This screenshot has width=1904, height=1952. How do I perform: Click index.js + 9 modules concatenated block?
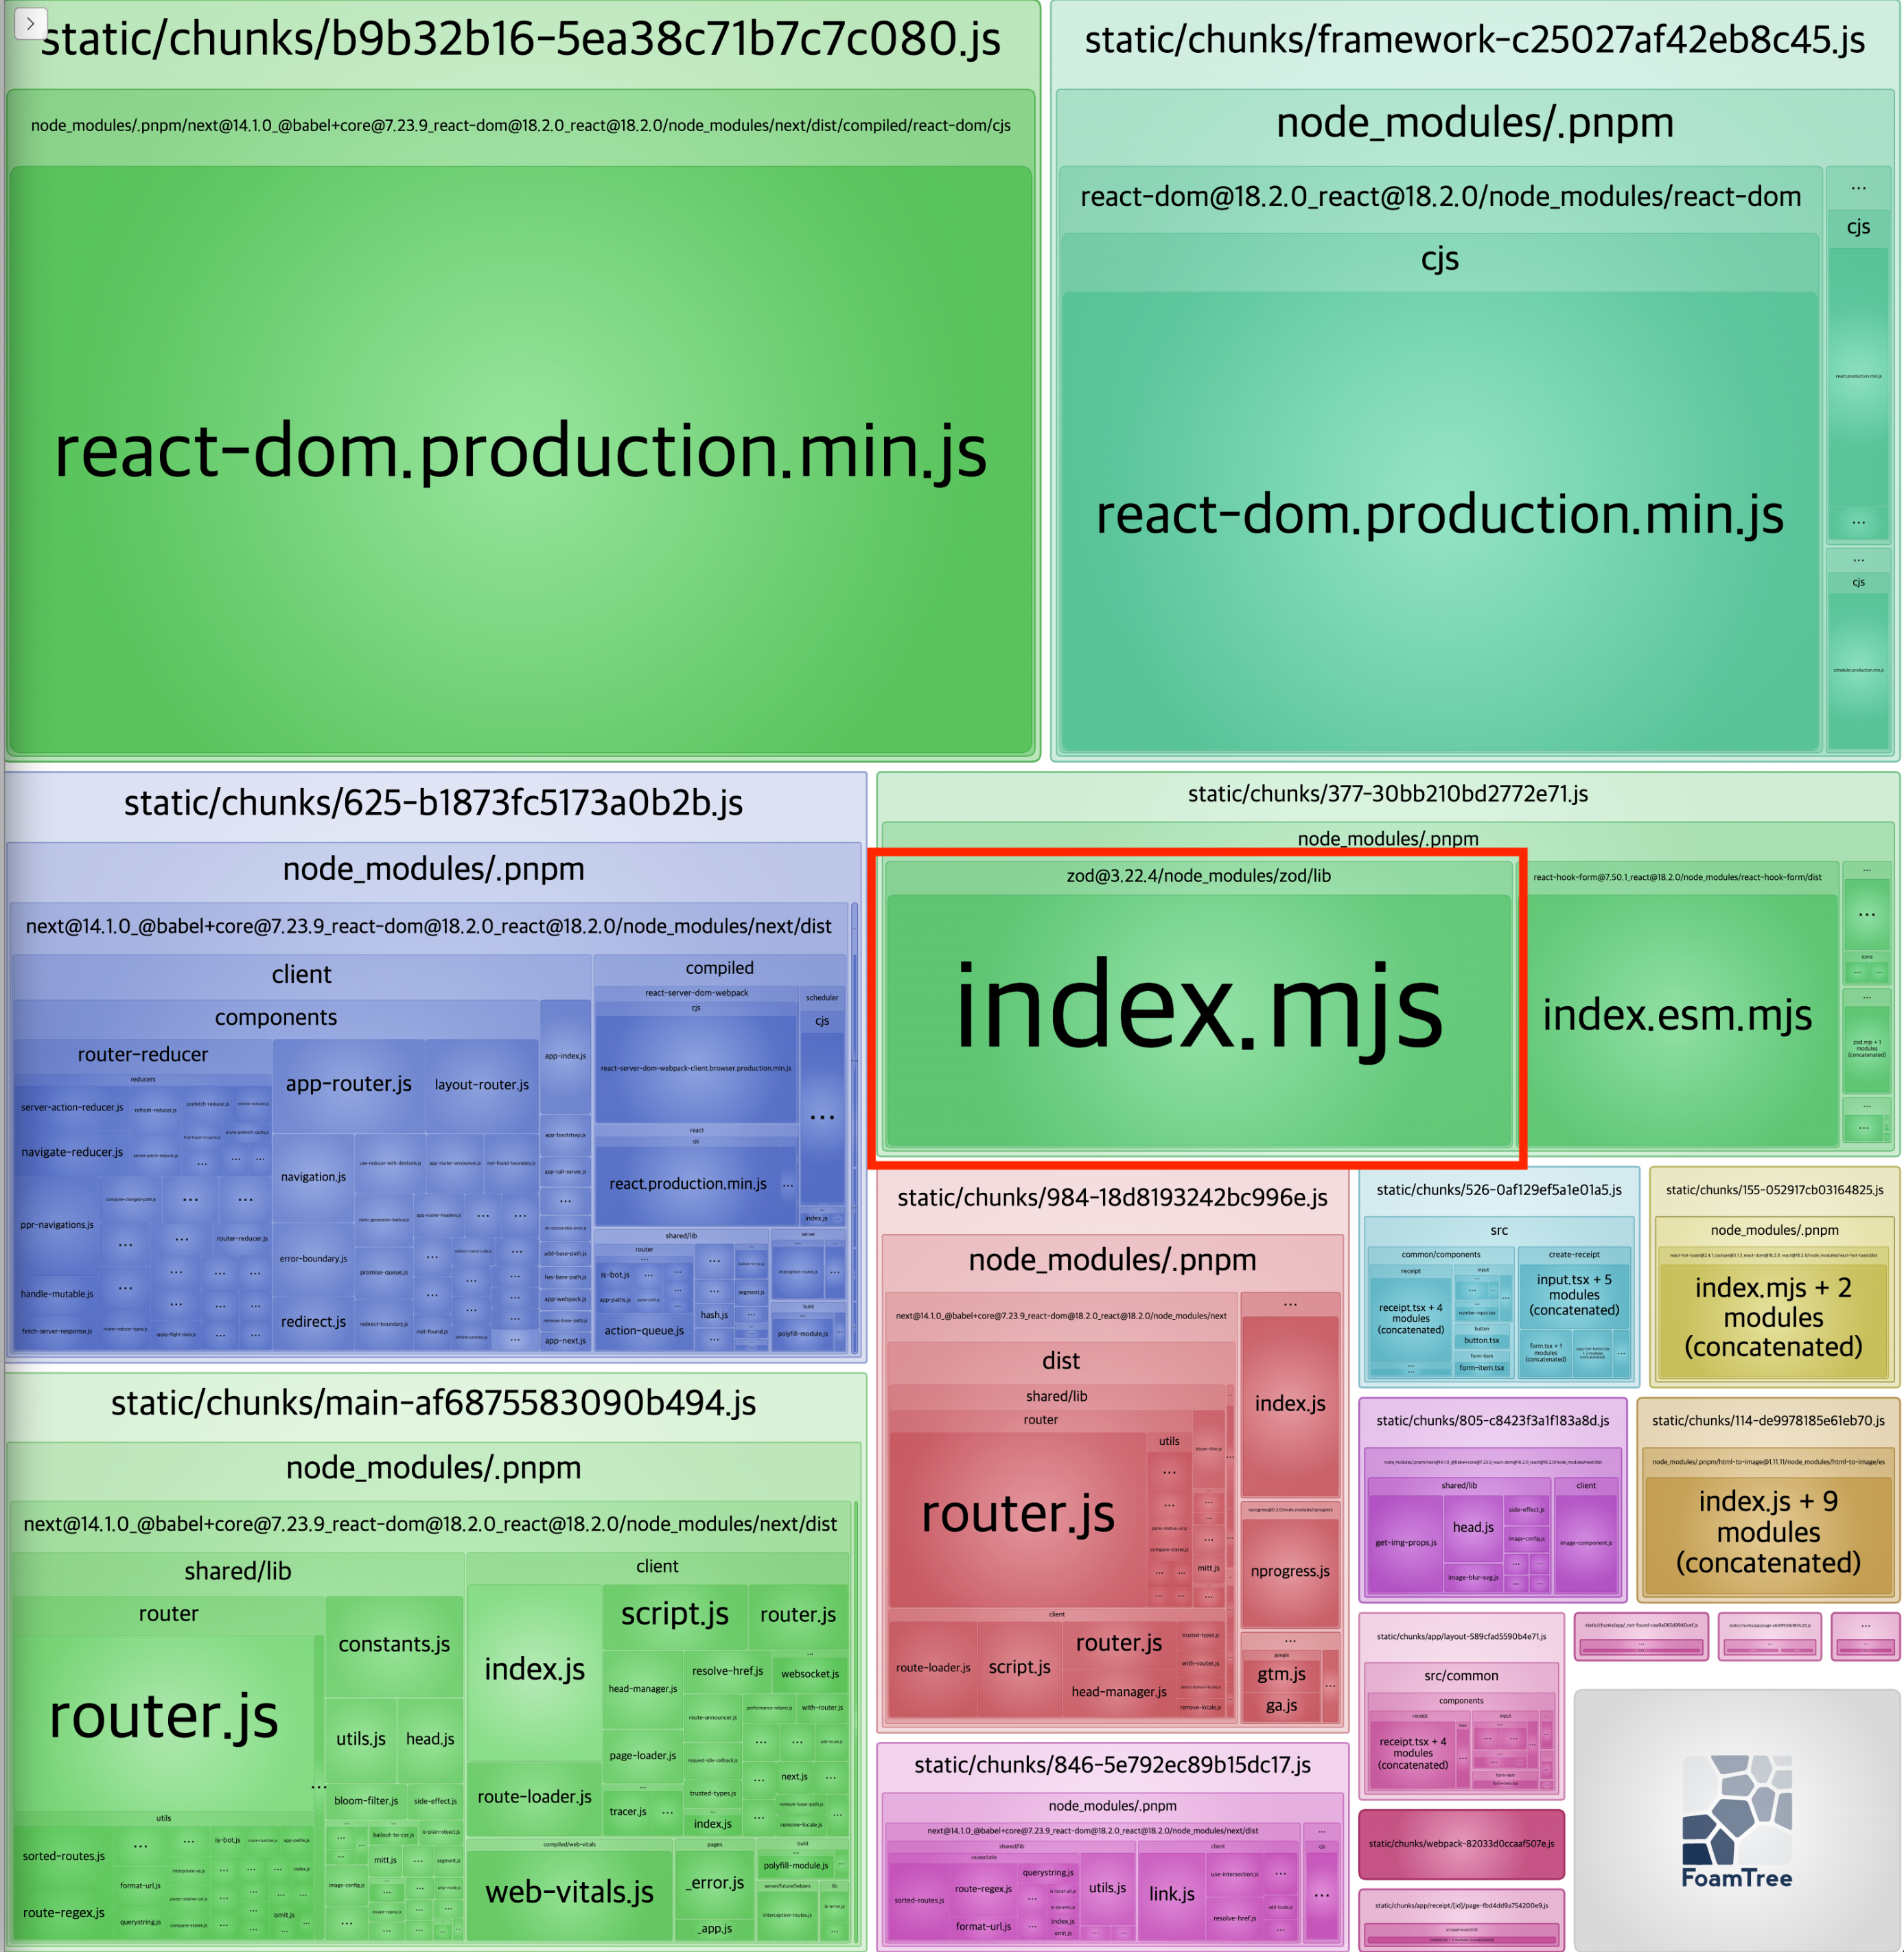[x=1767, y=1532]
